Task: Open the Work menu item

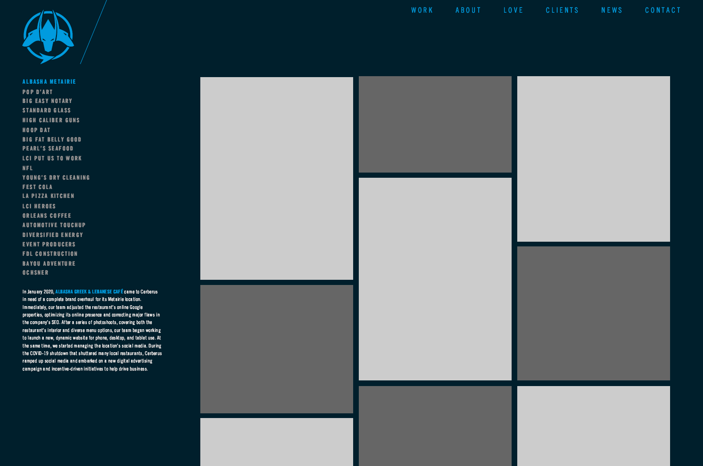Action: coord(422,10)
